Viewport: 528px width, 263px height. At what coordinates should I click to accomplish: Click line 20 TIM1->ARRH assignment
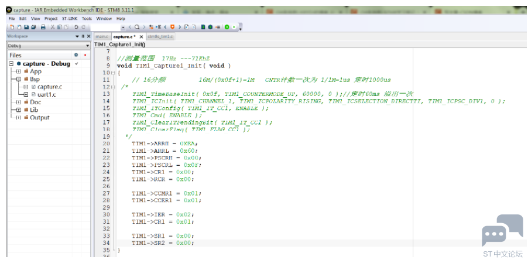click(165, 143)
